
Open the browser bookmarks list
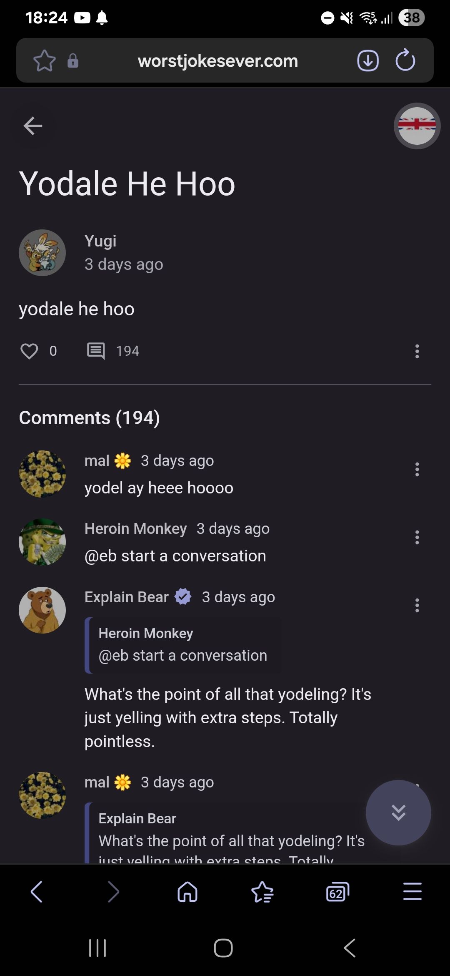[x=262, y=892]
